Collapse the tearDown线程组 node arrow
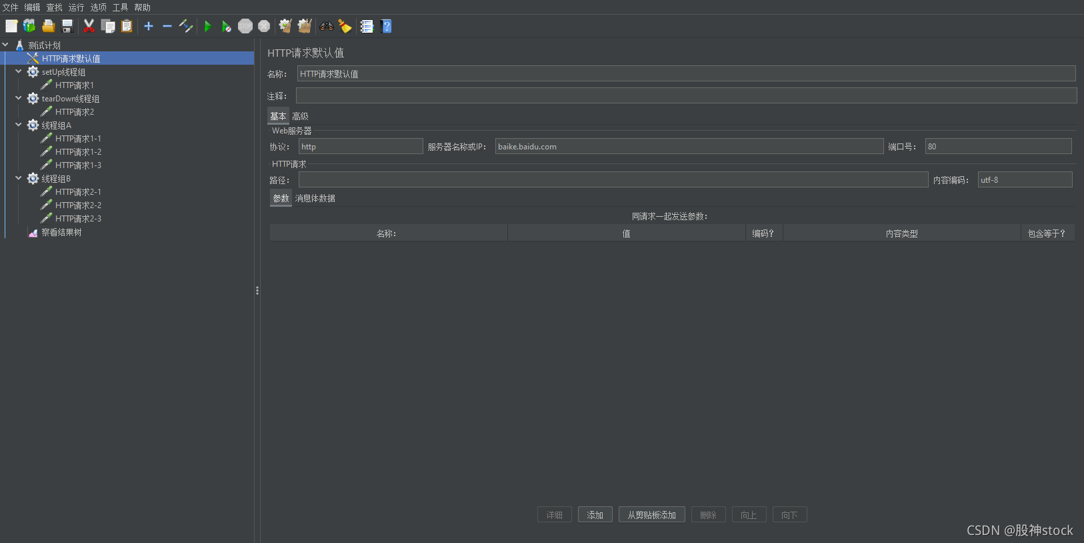The width and height of the screenshot is (1084, 543). 19,98
